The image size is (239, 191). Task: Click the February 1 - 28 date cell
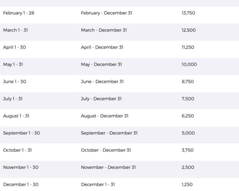tap(18, 13)
